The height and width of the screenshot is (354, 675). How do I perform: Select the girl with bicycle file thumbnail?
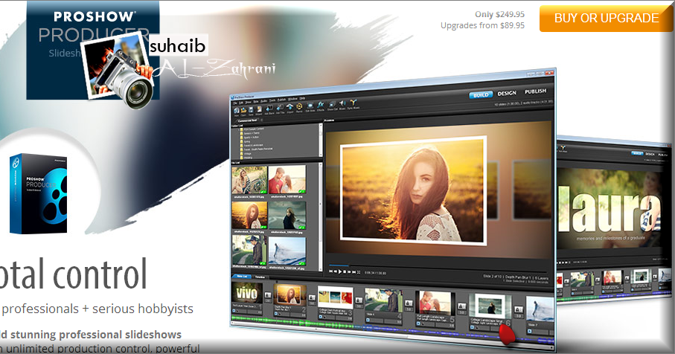tap(249, 180)
